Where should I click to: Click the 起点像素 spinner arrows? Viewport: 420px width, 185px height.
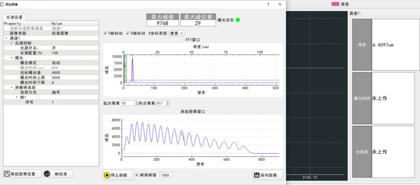pos(136,103)
